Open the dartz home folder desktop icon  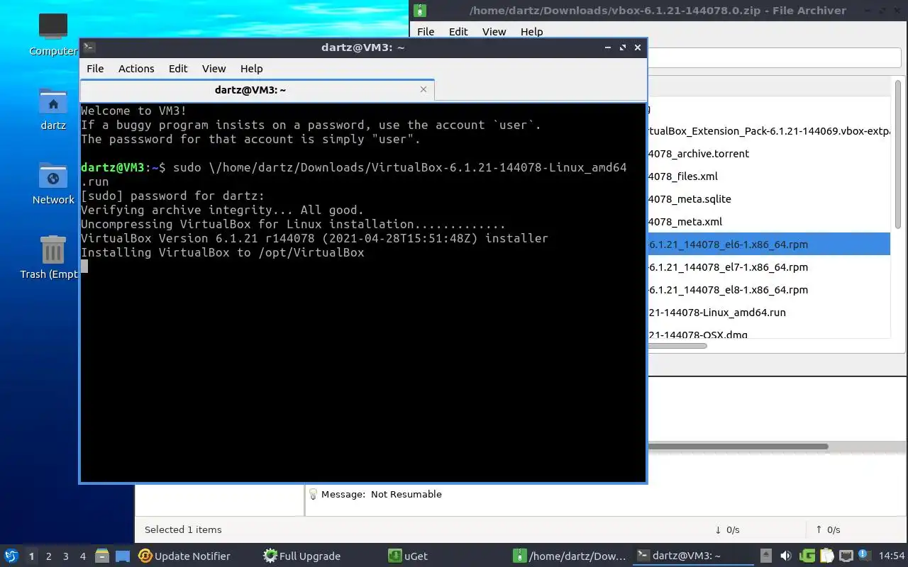(53, 109)
